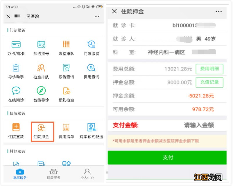Select the 办卡/绑卡 card binding icon
233x186 pixels.
tap(16, 47)
